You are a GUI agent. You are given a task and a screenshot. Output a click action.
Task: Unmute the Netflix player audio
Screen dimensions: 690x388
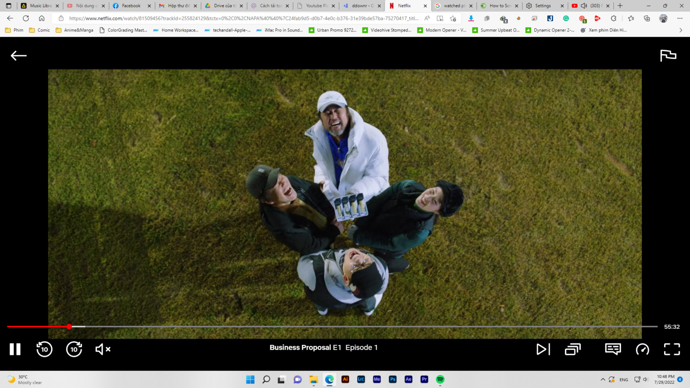[x=103, y=349]
